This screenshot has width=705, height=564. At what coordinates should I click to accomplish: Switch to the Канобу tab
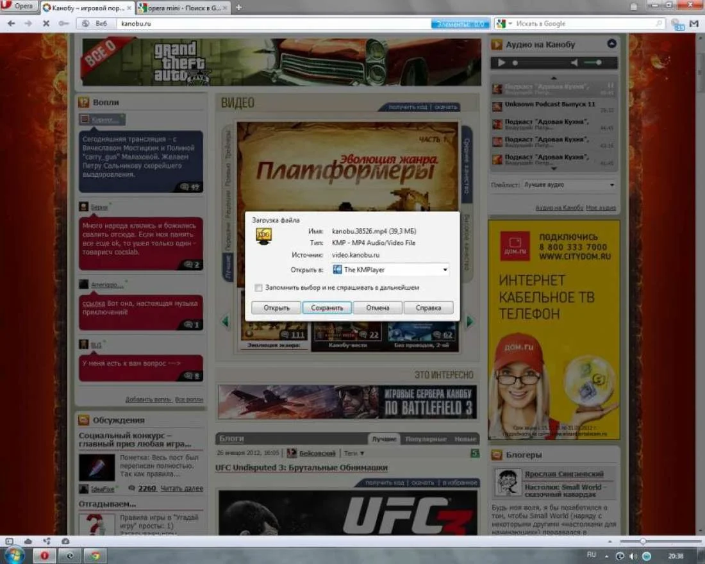click(x=88, y=8)
